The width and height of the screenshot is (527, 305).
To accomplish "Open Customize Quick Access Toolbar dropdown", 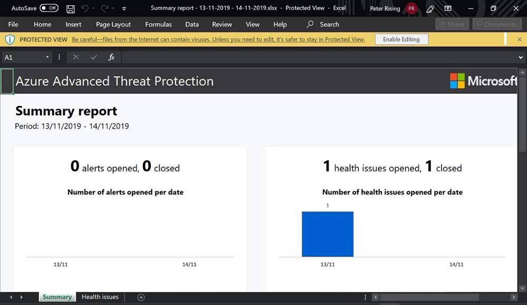I will [x=124, y=9].
